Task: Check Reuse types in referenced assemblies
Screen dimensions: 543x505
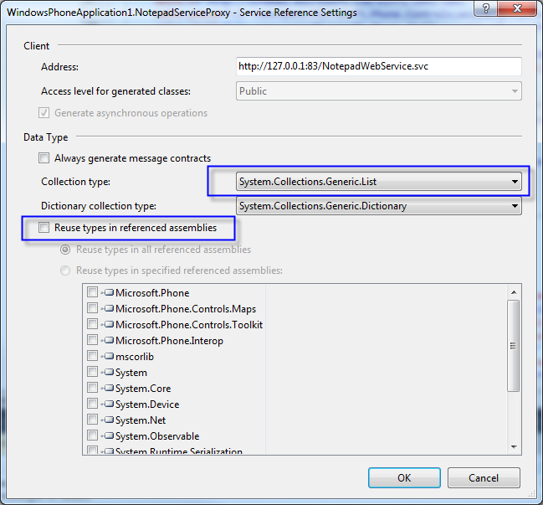Action: click(44, 227)
